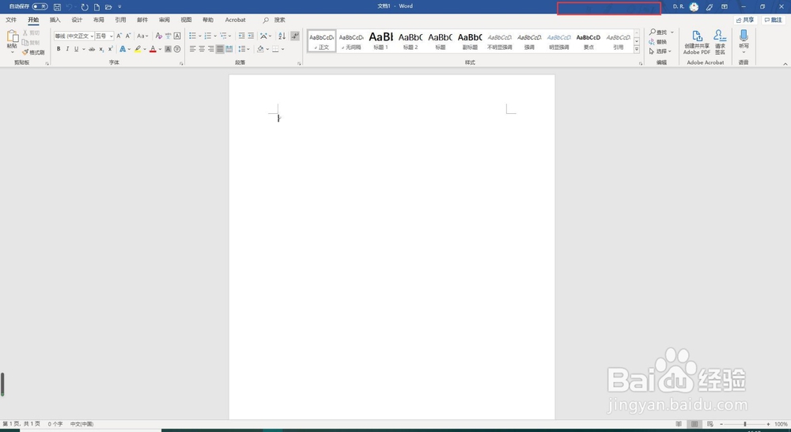Screen dimensions: 791x432
Task: Select the Format Painter (格式刷) button
Action: click(x=33, y=52)
